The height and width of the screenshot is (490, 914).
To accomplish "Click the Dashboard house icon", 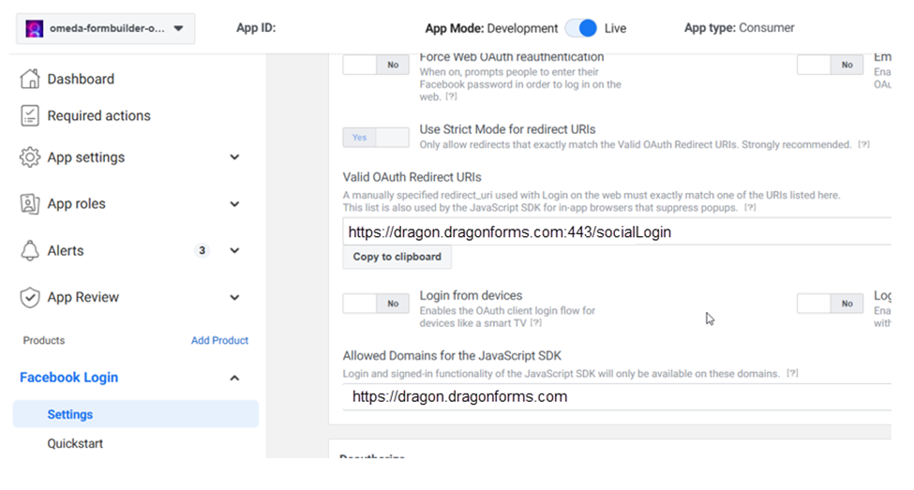I will (x=30, y=80).
